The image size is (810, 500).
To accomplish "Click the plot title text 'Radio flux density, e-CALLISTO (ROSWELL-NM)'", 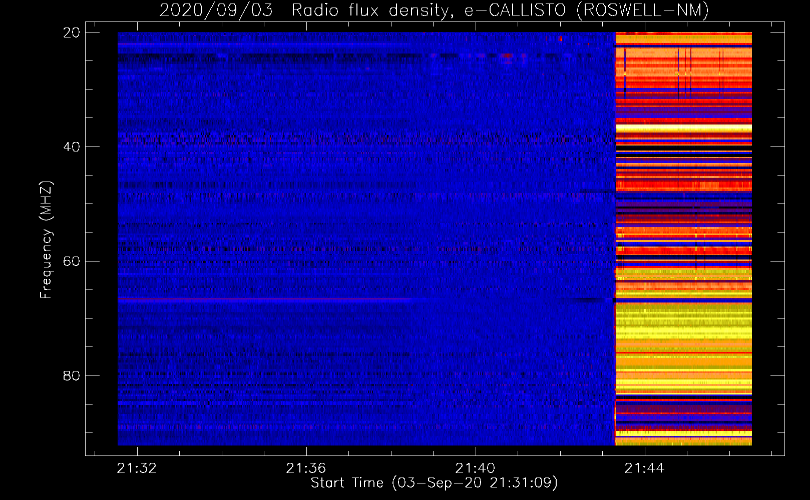I will pos(500,10).
